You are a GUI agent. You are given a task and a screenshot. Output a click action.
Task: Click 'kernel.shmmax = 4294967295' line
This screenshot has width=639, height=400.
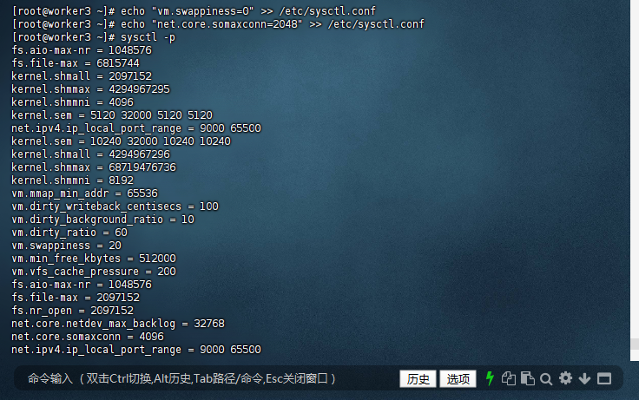[90, 89]
